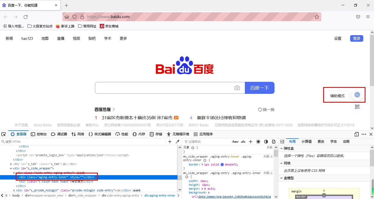Viewport: 374px width, 199px height.
Task: Click the 辅助模式 accessibility mode icon
Action: (357, 95)
